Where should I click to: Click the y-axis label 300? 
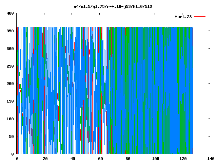pos(10,49)
